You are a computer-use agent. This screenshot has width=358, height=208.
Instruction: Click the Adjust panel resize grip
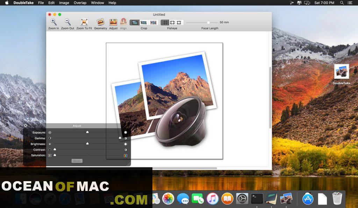click(x=129, y=164)
